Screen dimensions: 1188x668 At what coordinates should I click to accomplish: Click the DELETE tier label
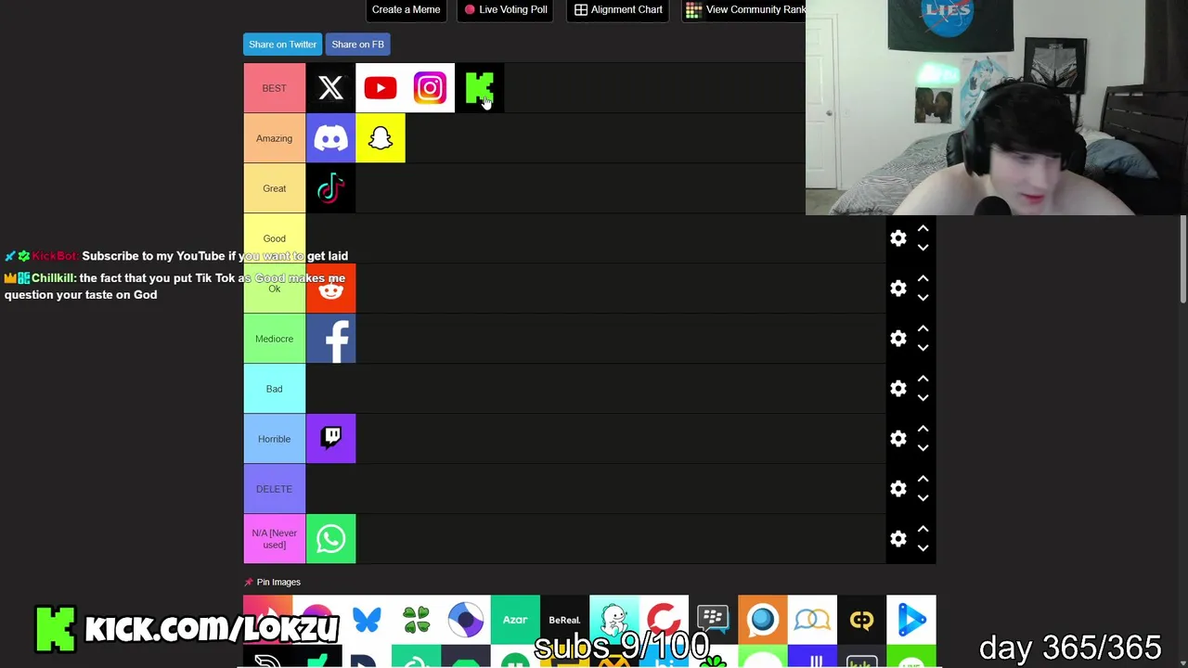(274, 489)
